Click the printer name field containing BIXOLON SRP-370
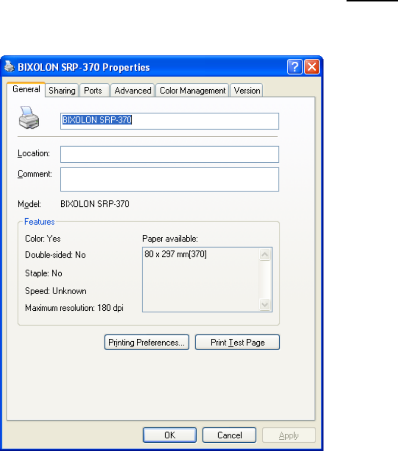 170,121
